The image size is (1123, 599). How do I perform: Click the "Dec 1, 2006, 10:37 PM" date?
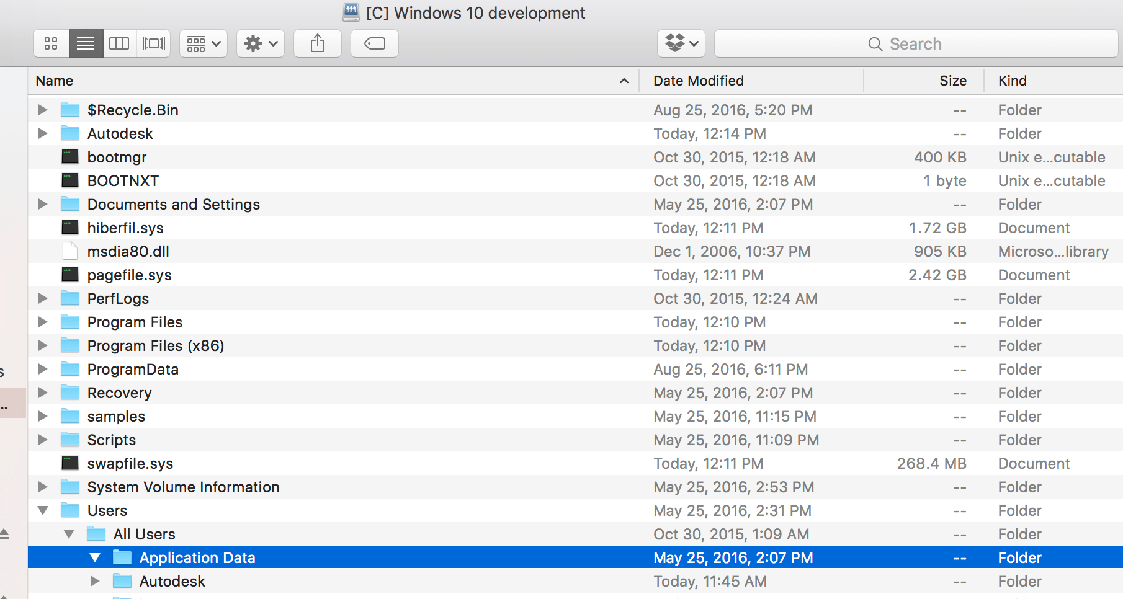732,251
